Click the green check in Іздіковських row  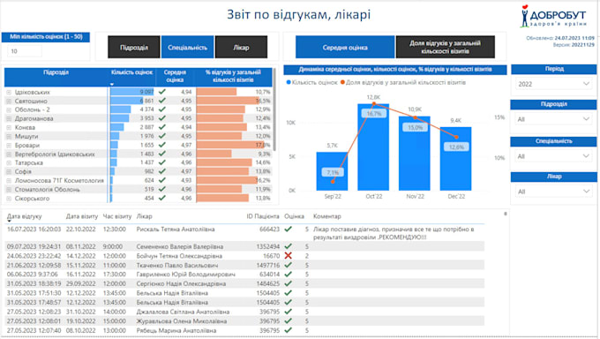pos(162,92)
